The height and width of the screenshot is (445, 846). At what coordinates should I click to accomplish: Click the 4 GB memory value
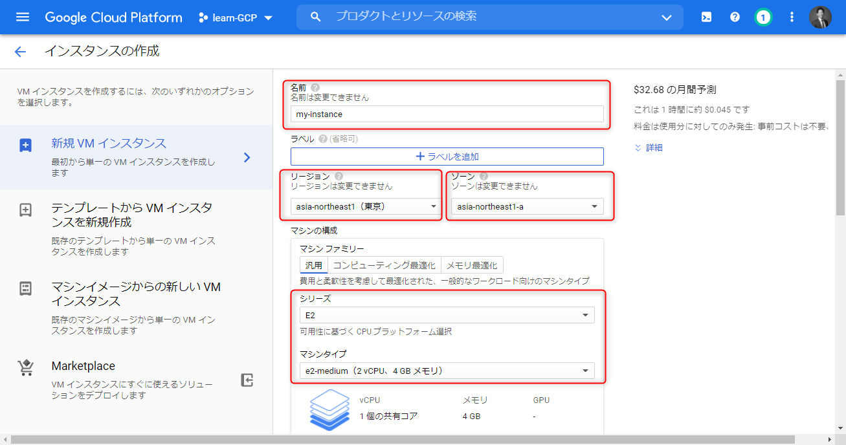[471, 416]
